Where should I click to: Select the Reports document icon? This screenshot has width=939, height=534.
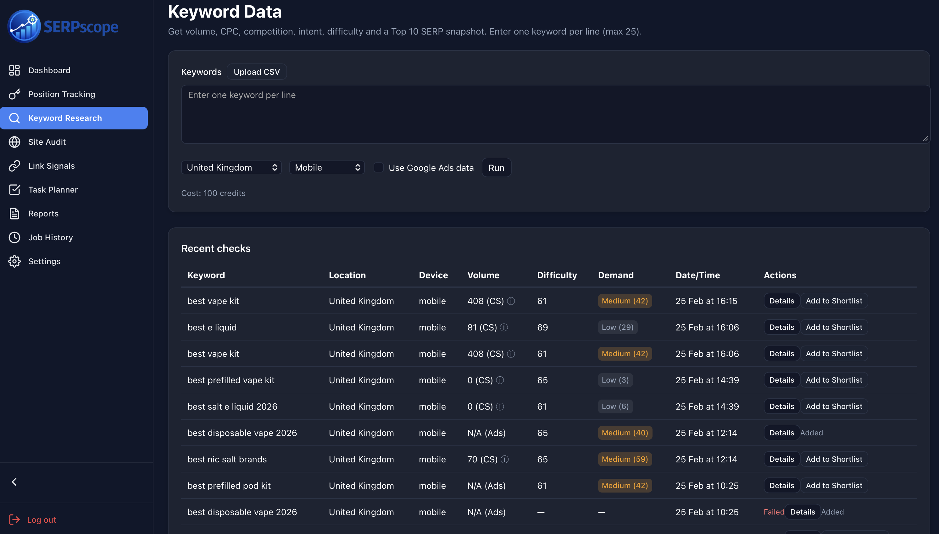point(14,214)
